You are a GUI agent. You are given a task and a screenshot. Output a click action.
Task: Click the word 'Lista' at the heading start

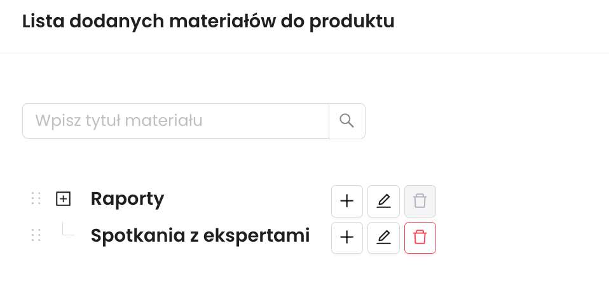pos(43,22)
